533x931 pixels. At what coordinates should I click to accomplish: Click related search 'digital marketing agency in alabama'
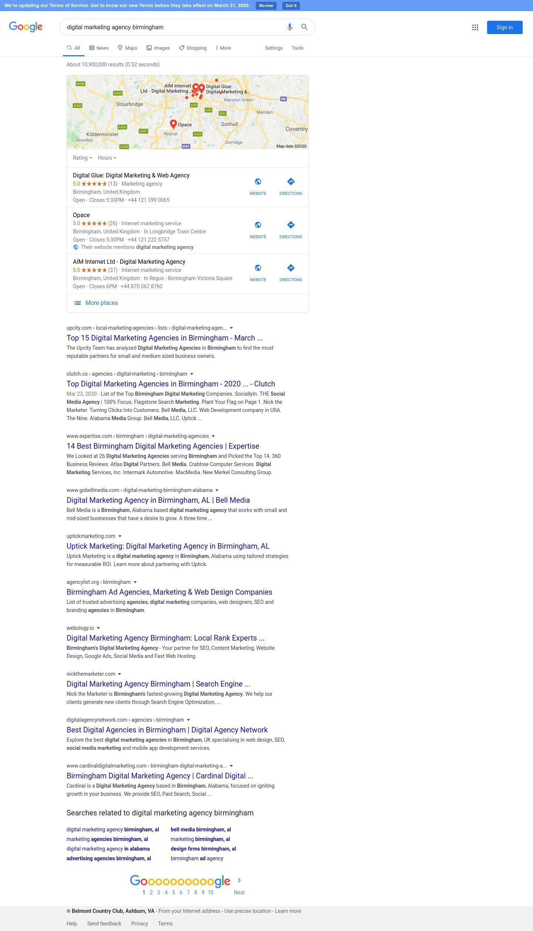[x=108, y=849]
